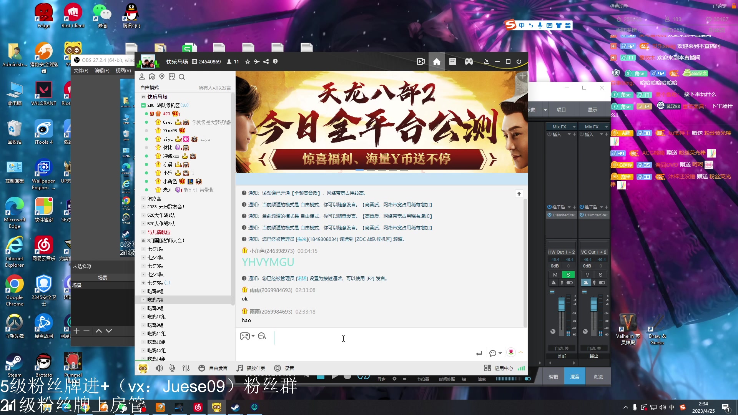The height and width of the screenshot is (415, 738).
Task: Open the YY home page icon
Action: (437, 61)
